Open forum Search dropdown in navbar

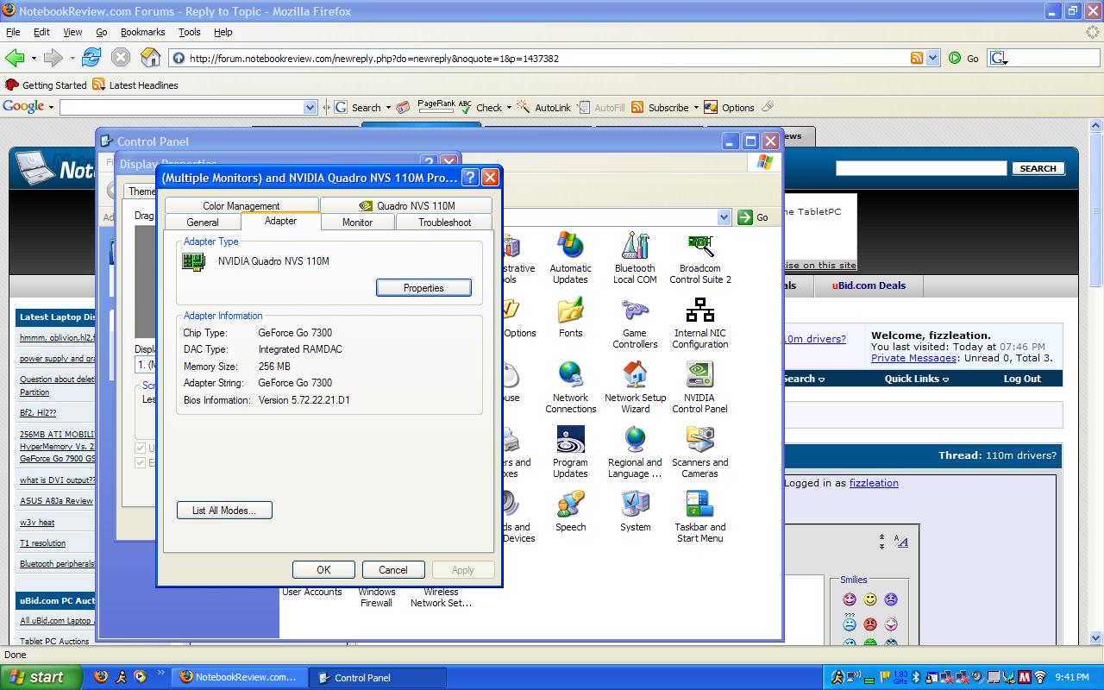tap(804, 379)
